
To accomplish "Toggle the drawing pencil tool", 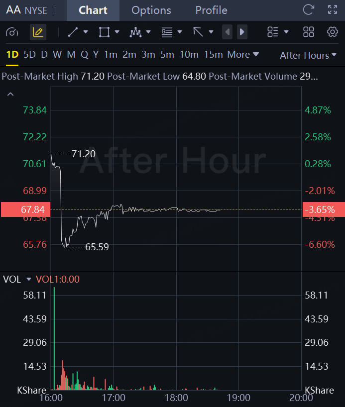I will [38, 32].
